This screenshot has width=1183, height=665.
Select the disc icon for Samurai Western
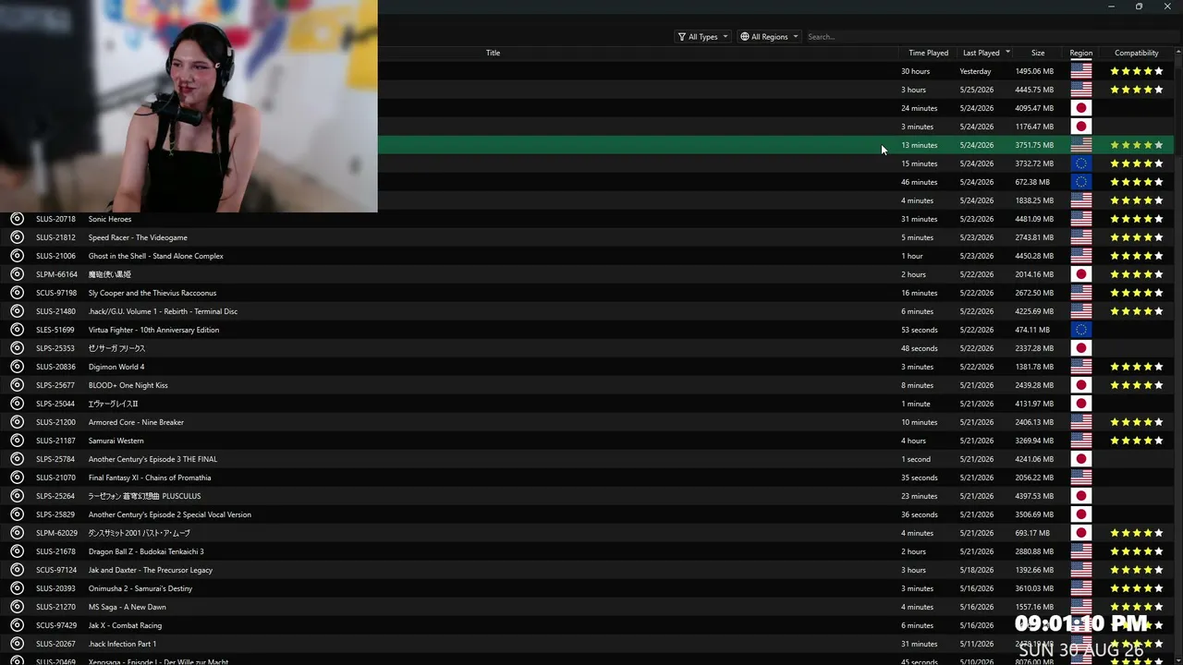pyautogui.click(x=17, y=441)
